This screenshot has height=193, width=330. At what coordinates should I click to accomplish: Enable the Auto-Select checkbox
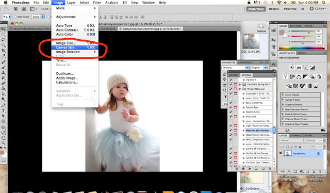[x=15, y=17]
